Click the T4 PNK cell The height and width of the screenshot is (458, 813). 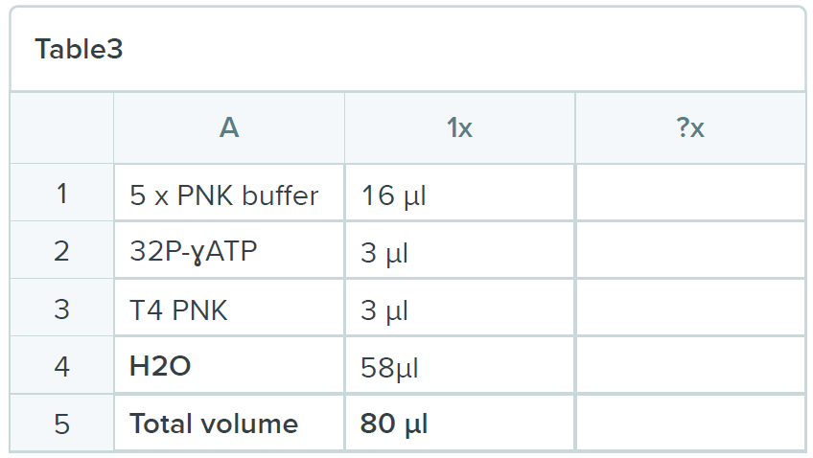(179, 309)
